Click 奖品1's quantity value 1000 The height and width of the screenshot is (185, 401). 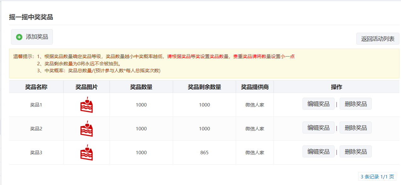point(141,105)
